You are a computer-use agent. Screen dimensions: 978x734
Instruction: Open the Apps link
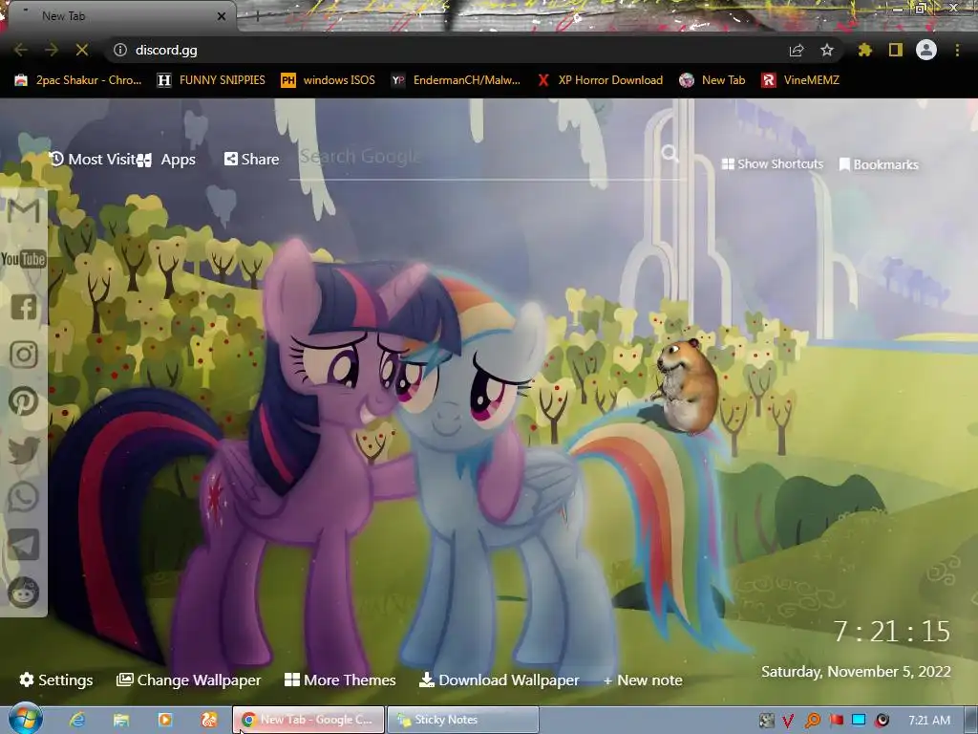[166, 160]
